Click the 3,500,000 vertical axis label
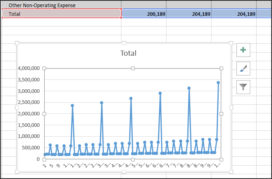 pyautogui.click(x=29, y=80)
